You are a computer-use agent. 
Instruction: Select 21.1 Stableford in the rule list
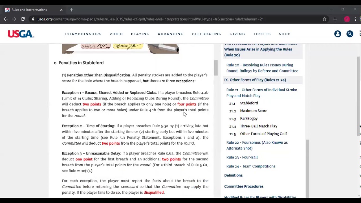pyautogui.click(x=249, y=103)
